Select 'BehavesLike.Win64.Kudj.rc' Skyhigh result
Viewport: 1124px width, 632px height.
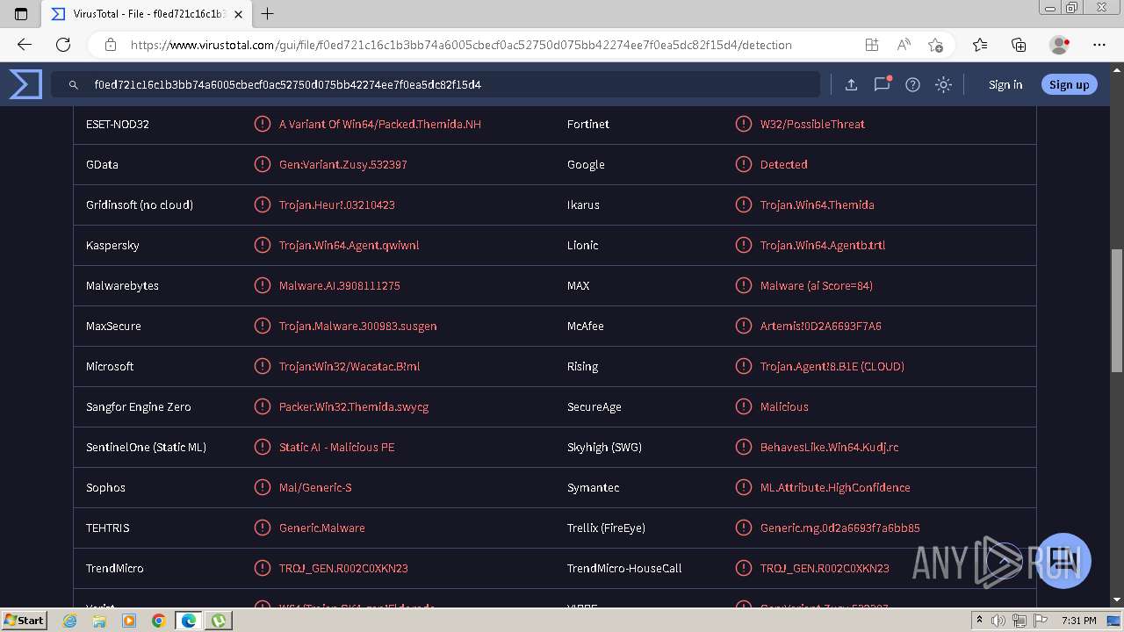(x=830, y=447)
